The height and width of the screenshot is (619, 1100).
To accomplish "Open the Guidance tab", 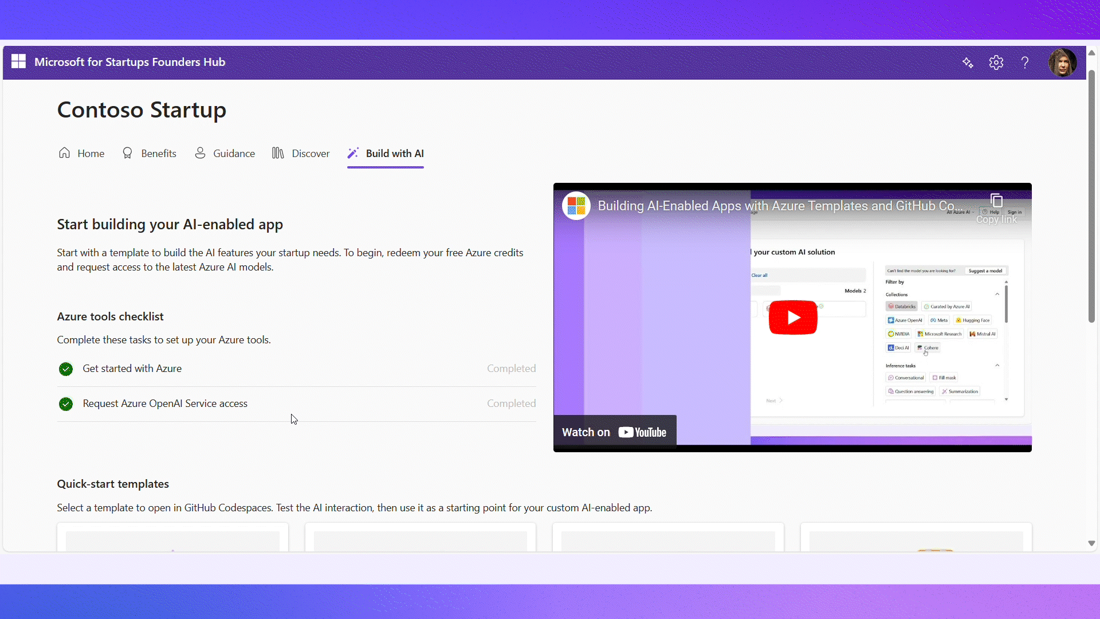I will 233,153.
